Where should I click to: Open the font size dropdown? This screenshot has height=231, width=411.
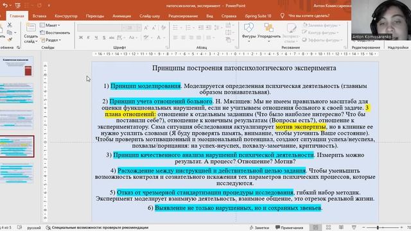pos(139,28)
